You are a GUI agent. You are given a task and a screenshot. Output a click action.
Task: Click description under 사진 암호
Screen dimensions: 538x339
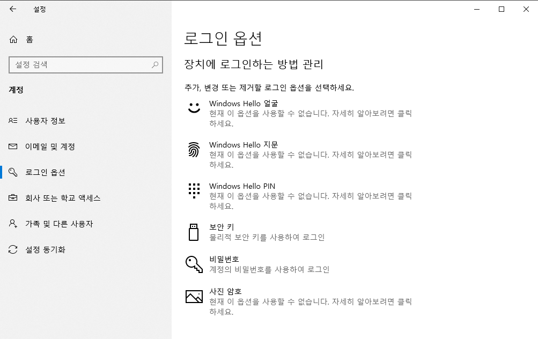click(x=311, y=306)
